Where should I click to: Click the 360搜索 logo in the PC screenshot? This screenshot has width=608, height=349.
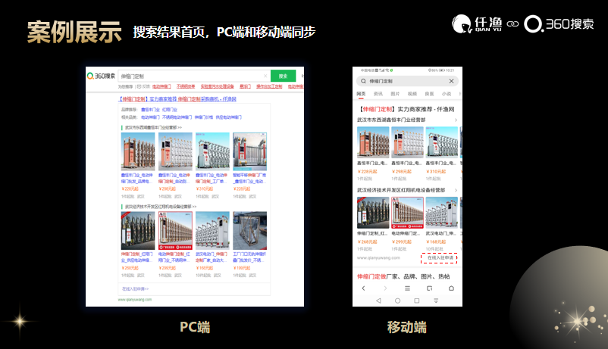tap(101, 76)
